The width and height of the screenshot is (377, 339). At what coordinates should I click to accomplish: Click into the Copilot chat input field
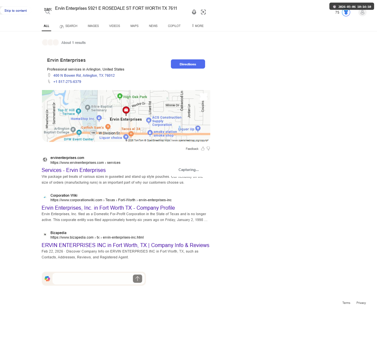click(x=92, y=279)
